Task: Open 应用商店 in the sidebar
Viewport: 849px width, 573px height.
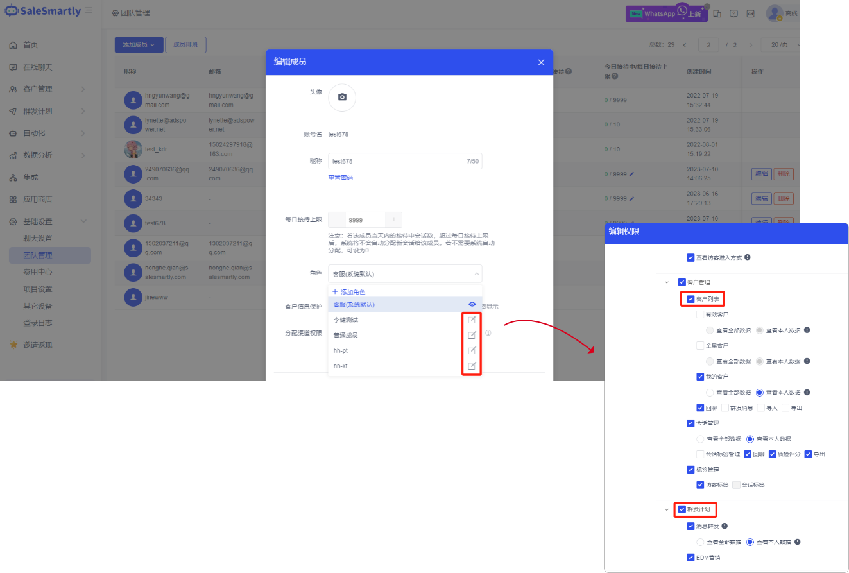Action: tap(38, 200)
